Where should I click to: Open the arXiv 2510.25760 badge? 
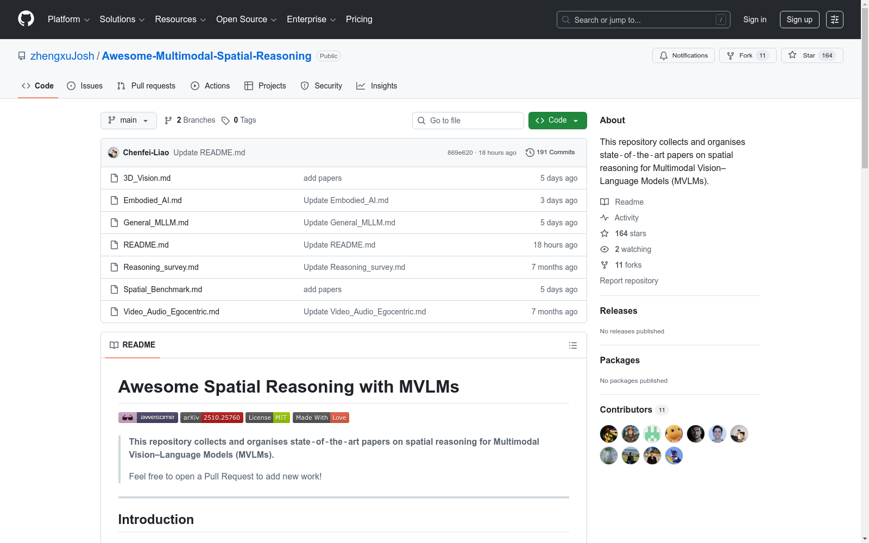212,418
